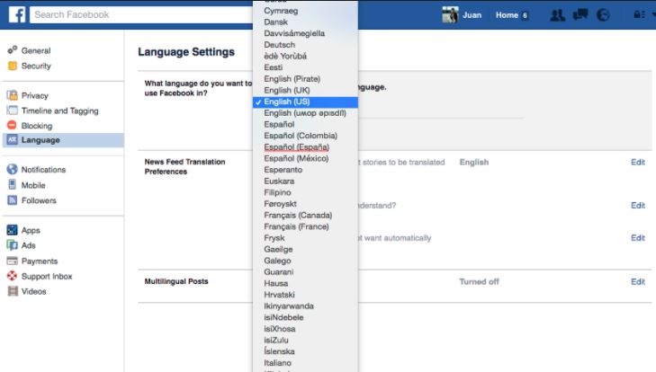
Task: Click the Support Inbox lifebuoy icon
Action: (12, 276)
